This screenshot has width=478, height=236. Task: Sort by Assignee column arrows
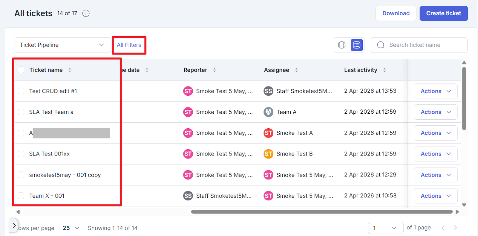coord(296,70)
